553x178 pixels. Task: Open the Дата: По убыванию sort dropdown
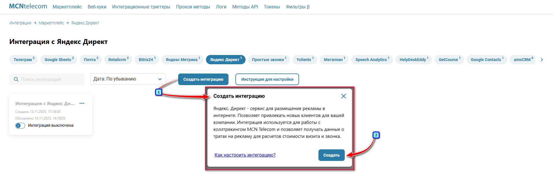point(128,79)
